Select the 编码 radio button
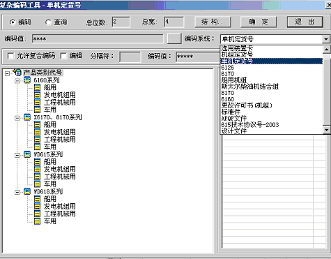The width and height of the screenshot is (331, 259). click(13, 22)
